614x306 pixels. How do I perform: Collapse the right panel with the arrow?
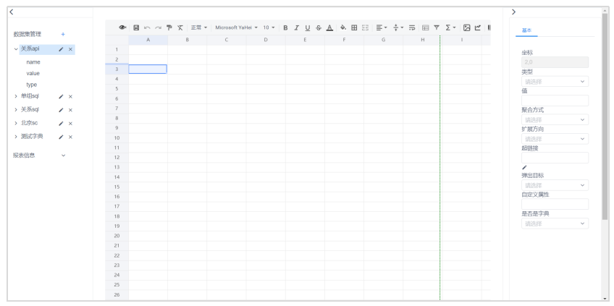point(514,12)
